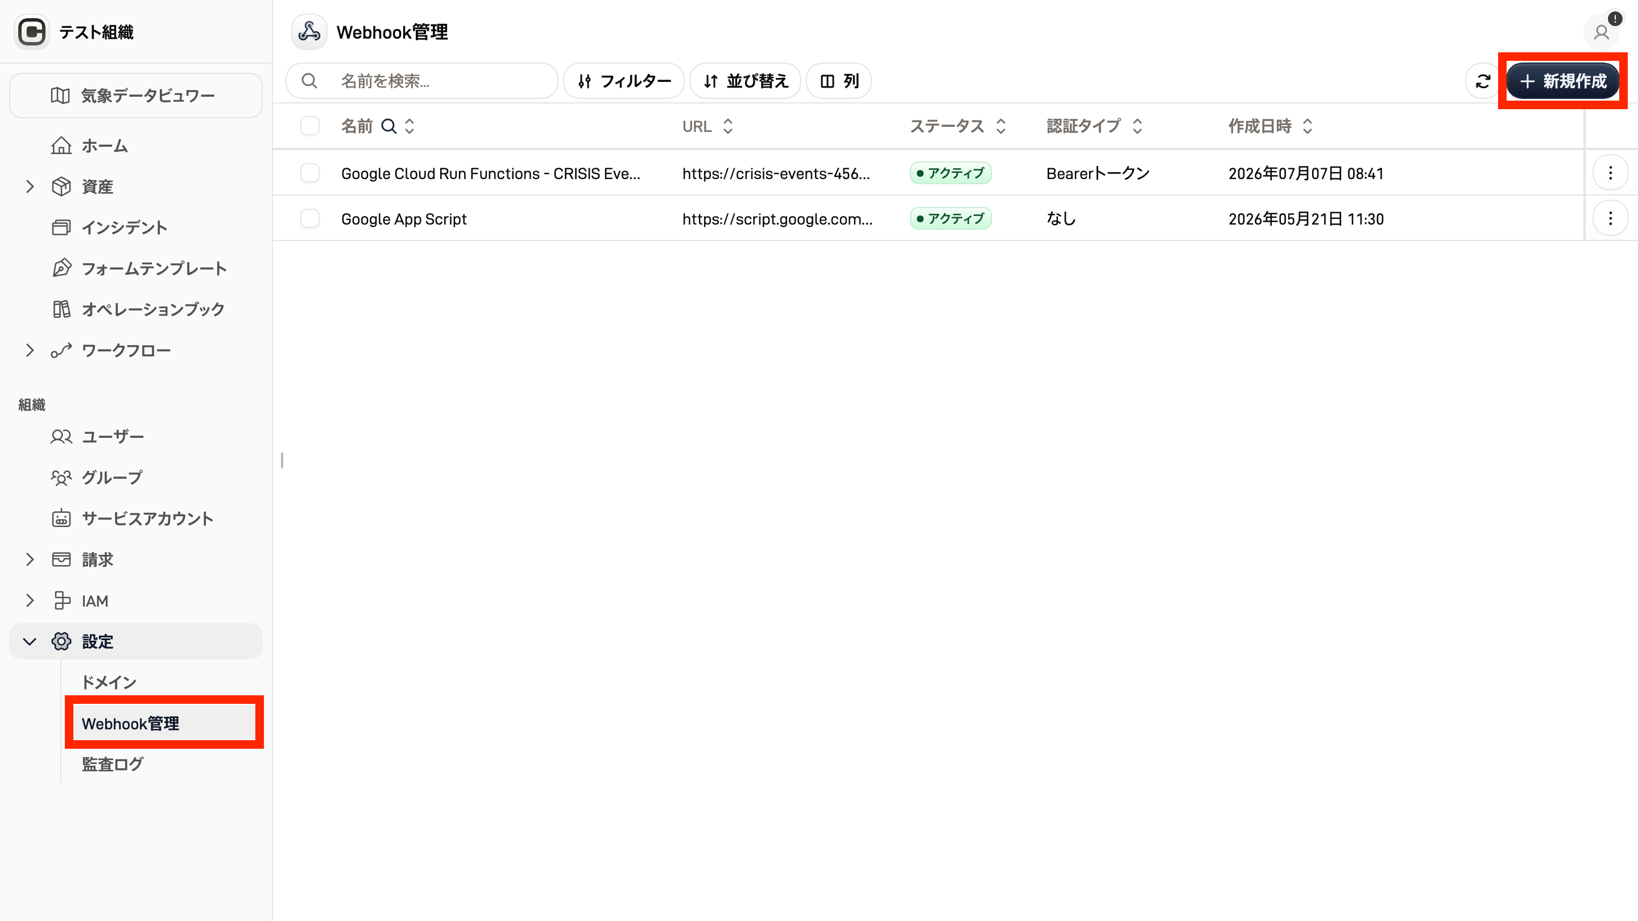This screenshot has height=921, width=1638.
Task: Open ドメイン under 設定
Action: pos(164,683)
